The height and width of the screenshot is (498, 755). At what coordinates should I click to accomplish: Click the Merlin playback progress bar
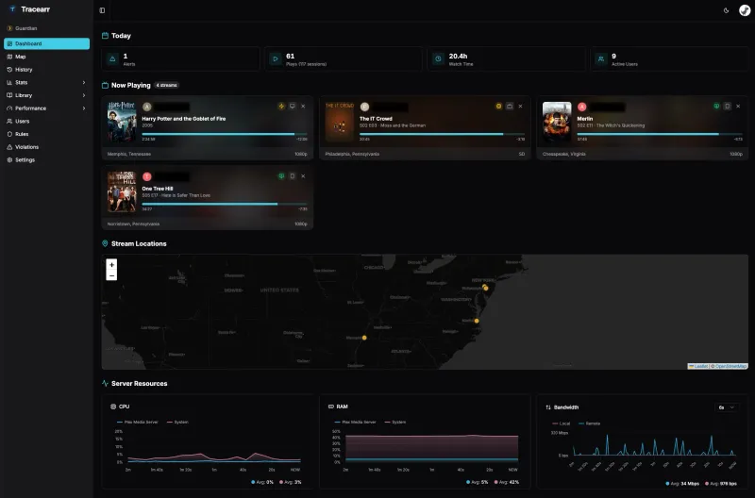(660, 134)
